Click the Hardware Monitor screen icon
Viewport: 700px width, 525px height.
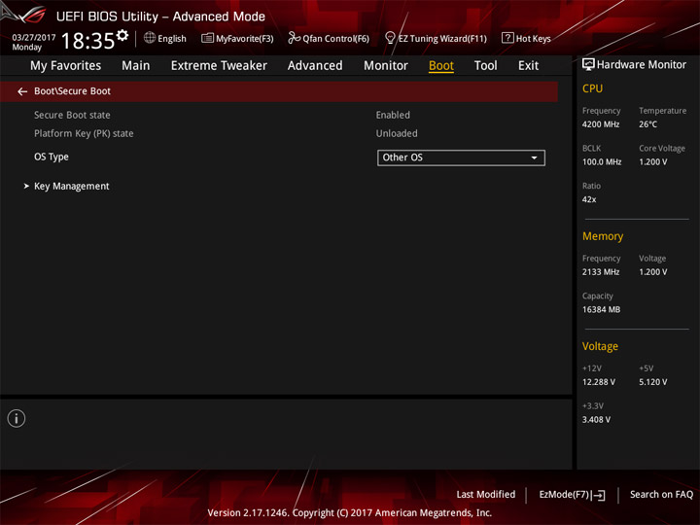[588, 65]
